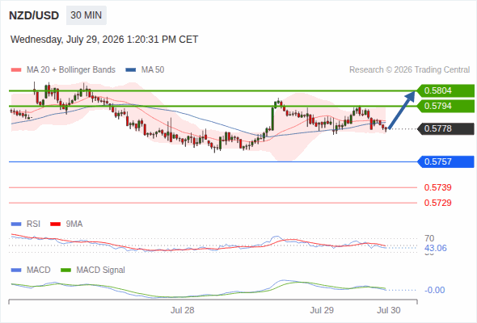Select the 0.5804 resistance price tag

[x=445, y=90]
